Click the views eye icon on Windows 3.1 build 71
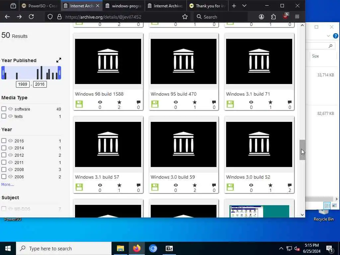This screenshot has width=340, height=255. pos(251,102)
